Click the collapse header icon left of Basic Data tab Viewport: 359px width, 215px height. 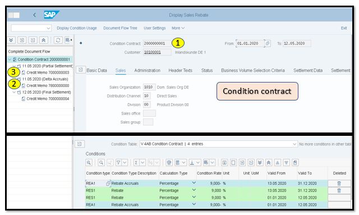(x=80, y=70)
